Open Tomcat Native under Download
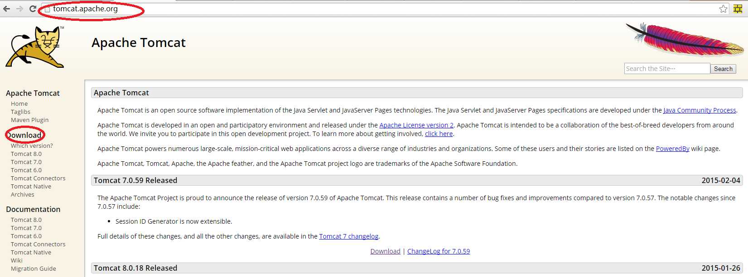This screenshot has height=277, width=748. tap(31, 187)
